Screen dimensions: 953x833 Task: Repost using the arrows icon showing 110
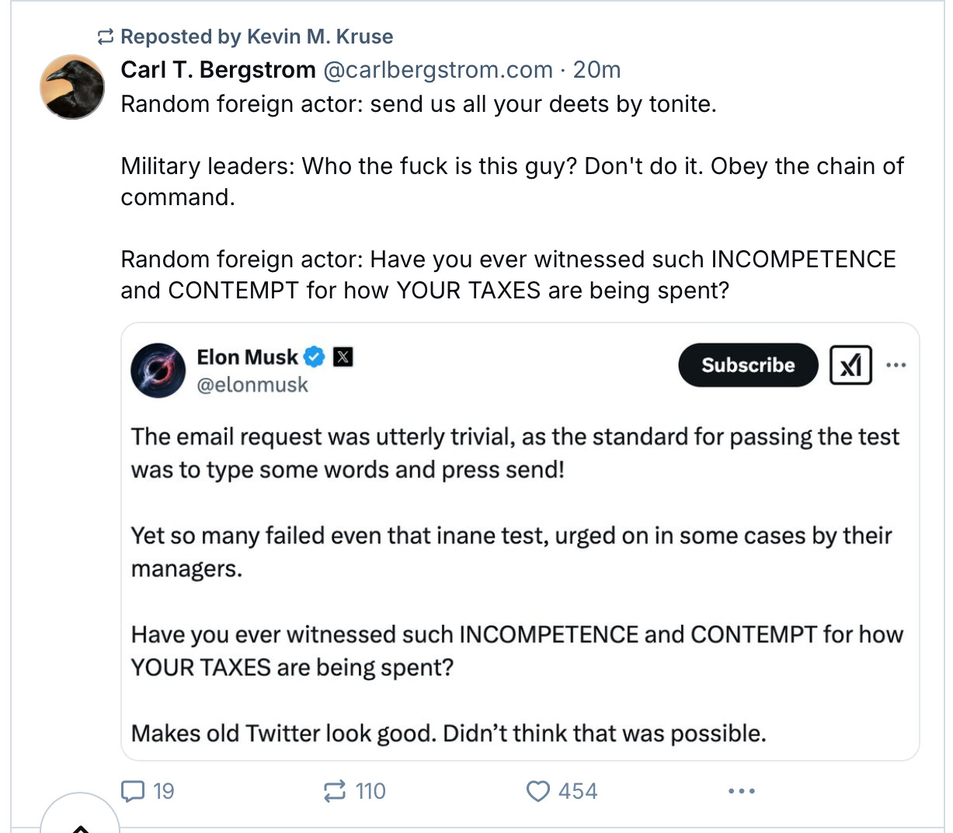point(335,791)
